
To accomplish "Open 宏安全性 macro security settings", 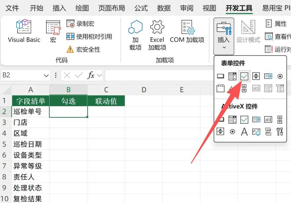I will pyautogui.click(x=83, y=49).
